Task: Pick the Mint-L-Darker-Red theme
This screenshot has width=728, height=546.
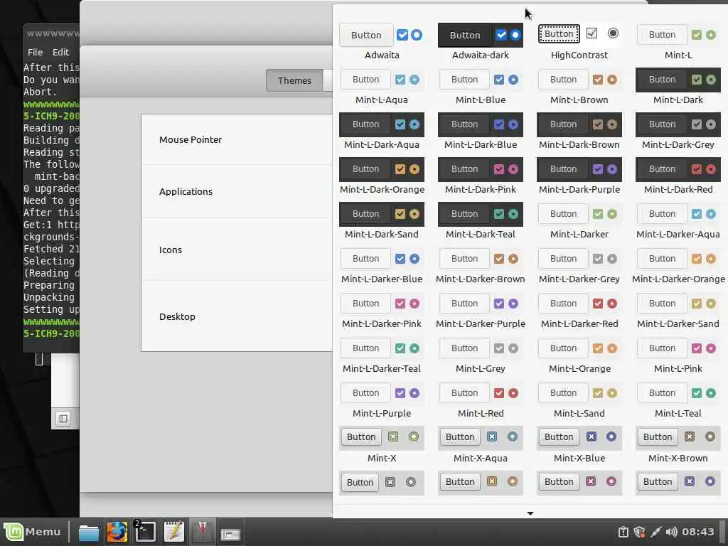Action: 579,311
